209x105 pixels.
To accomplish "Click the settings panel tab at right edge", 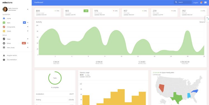I will (x=207, y=18).
